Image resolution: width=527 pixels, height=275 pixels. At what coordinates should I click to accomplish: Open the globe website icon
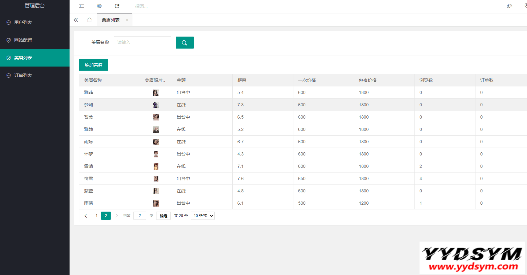(99, 6)
